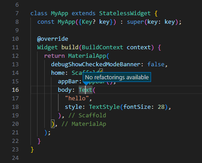Image resolution: width=202 pixels, height=163 pixels.
Task: Click line number 24 in the gutter
Action: point(15,158)
